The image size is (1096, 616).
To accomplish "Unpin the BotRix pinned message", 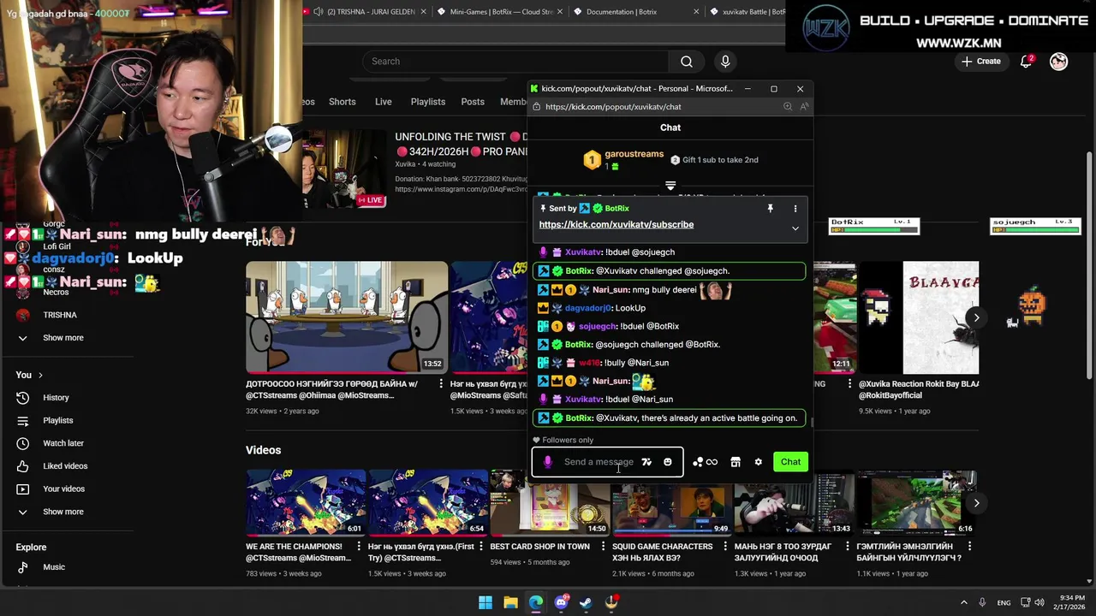I will coord(770,208).
